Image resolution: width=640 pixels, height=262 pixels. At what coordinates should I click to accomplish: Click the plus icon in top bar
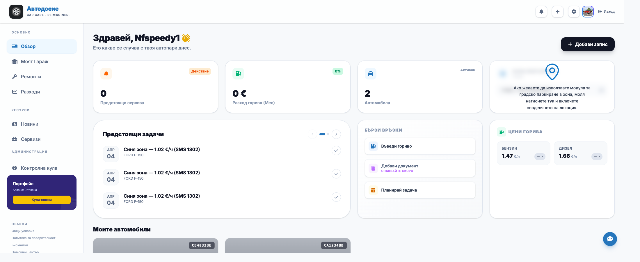pos(558,12)
